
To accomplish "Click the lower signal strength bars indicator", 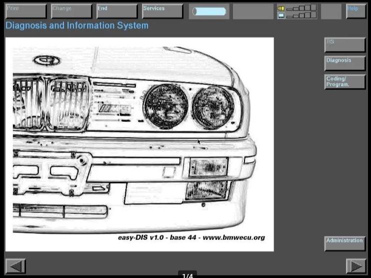I will [301, 15].
